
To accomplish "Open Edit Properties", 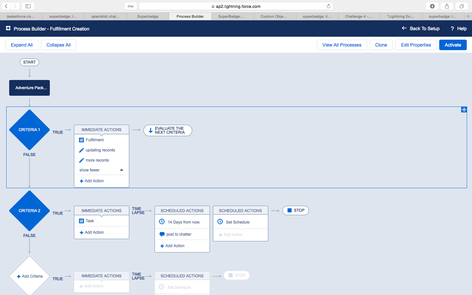I will pos(416,45).
